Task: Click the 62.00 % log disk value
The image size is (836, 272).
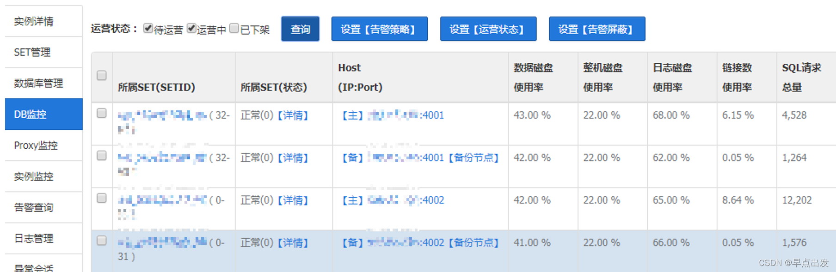Action: pyautogui.click(x=671, y=158)
